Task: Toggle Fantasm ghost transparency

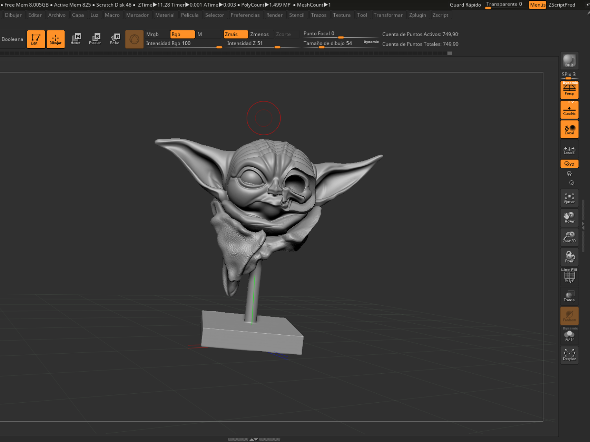Action: coord(569,316)
